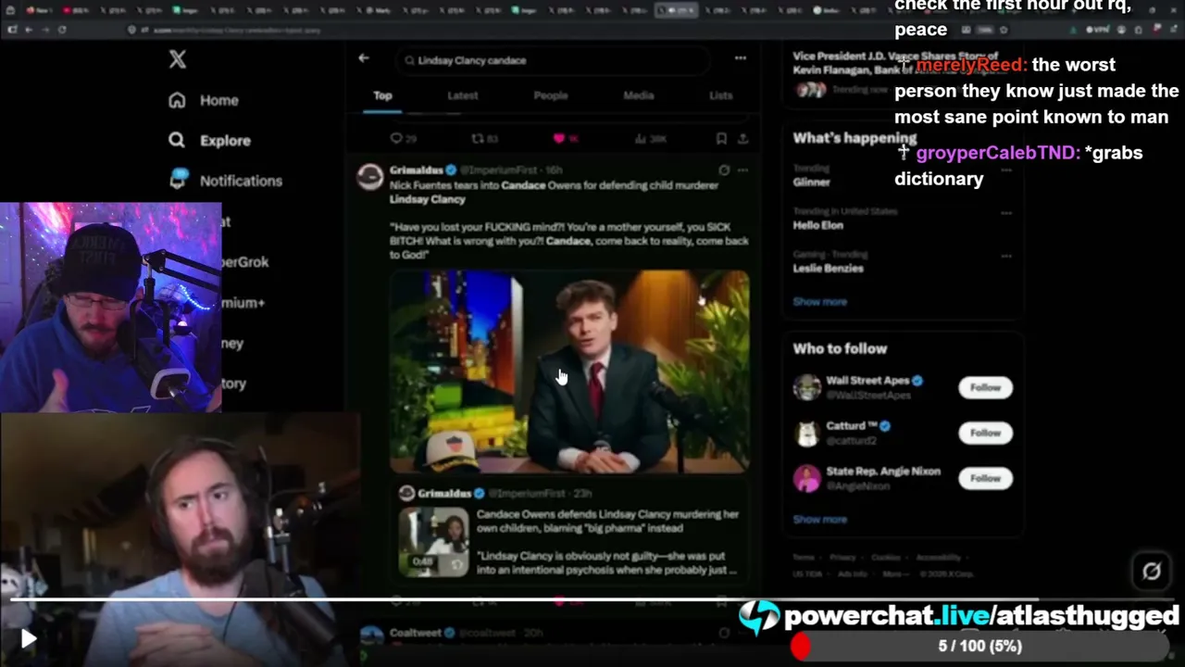Image resolution: width=1185 pixels, height=667 pixels.
Task: Follow Wall Street Apes
Action: pyautogui.click(x=985, y=387)
